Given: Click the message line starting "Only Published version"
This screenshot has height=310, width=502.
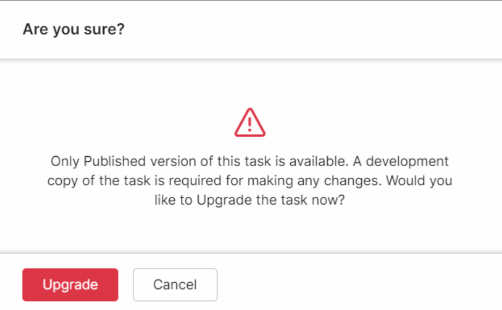Looking at the screenshot, I should (249, 161).
